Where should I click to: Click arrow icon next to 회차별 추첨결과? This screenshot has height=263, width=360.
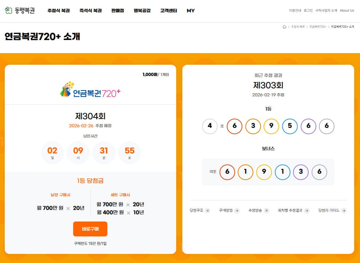(x=306, y=210)
